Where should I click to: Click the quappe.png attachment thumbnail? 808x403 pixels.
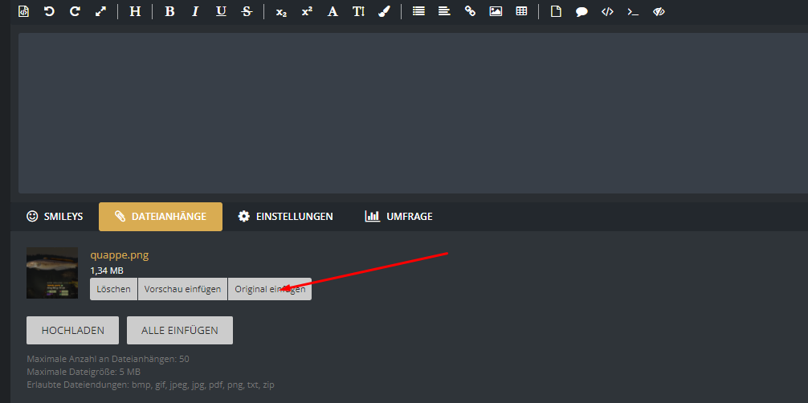pyautogui.click(x=52, y=273)
